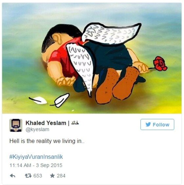View the 653 retweet count
184x185 pixels.
[x=38, y=176]
